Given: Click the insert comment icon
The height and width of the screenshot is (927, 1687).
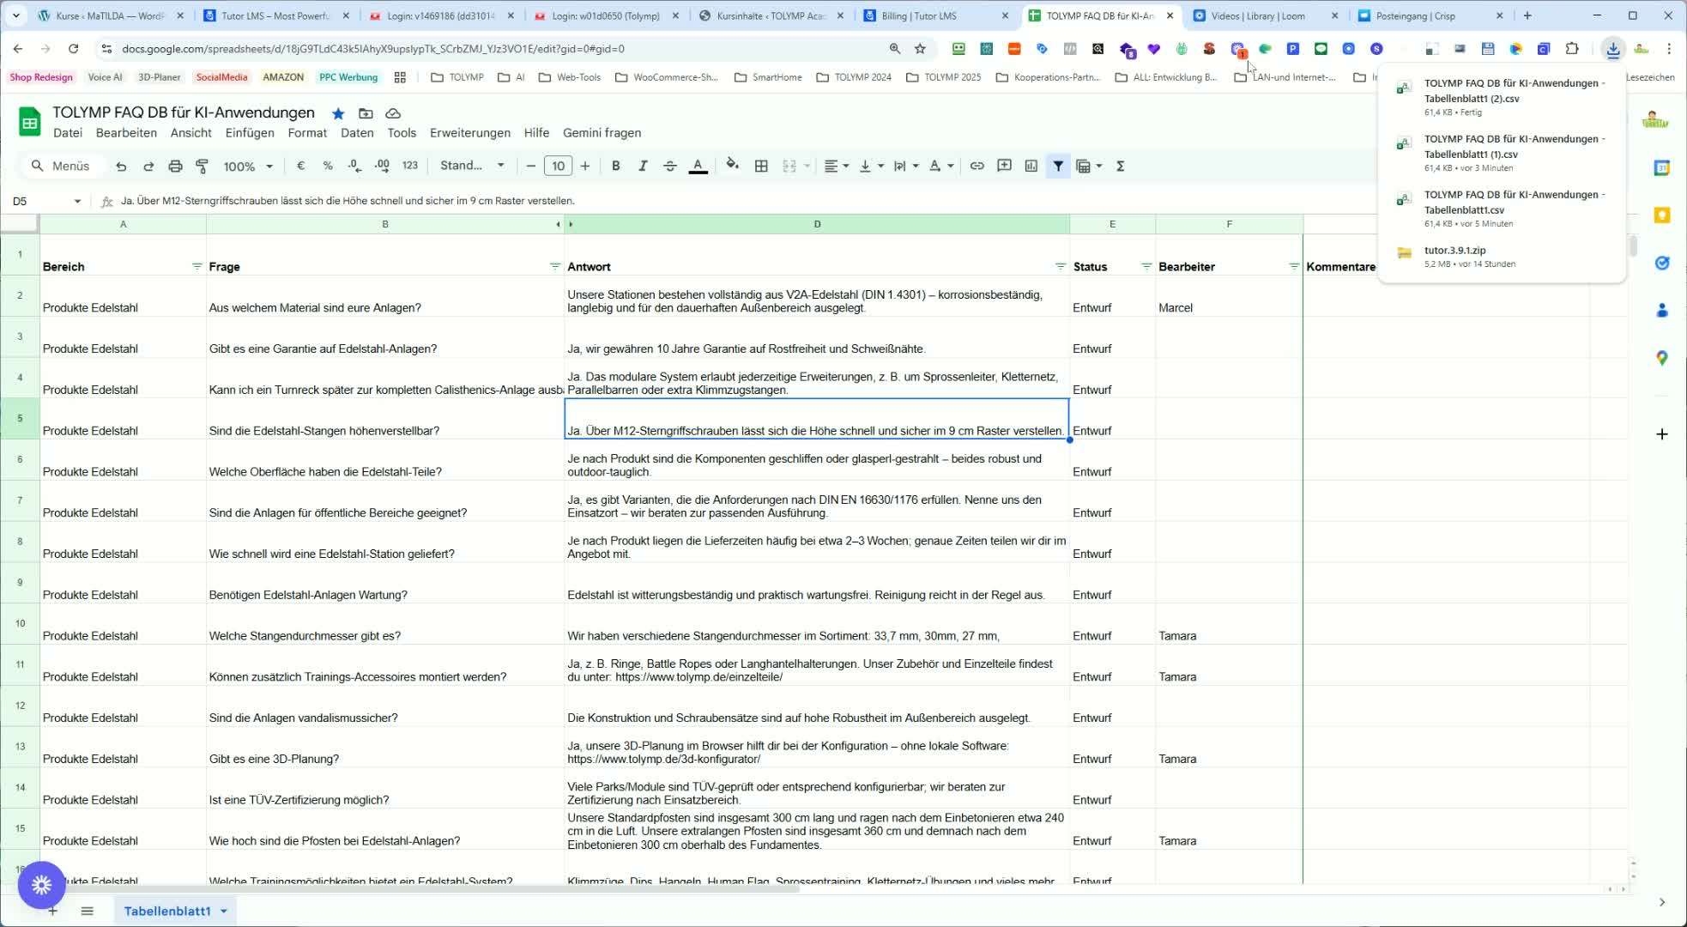Looking at the screenshot, I should pos(1004,167).
